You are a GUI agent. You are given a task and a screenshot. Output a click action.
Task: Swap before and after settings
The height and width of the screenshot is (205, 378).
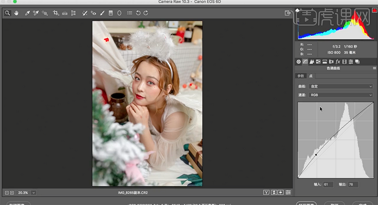pyautogui.click(x=274, y=192)
